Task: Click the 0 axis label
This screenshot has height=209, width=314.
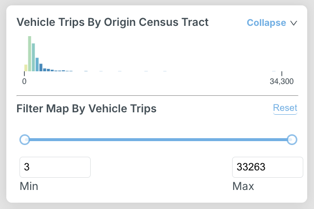Action: click(x=24, y=82)
